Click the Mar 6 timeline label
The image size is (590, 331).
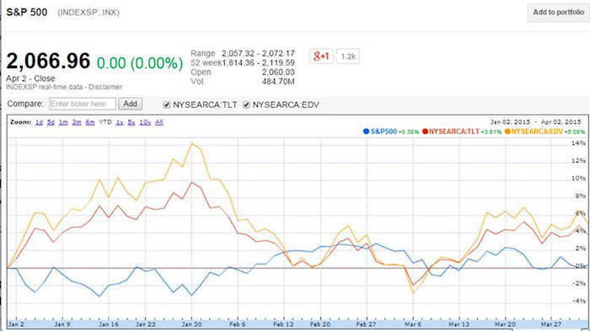pyautogui.click(x=413, y=324)
